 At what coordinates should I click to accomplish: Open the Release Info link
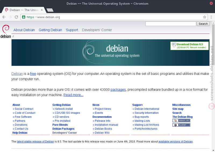(x=103, y=121)
